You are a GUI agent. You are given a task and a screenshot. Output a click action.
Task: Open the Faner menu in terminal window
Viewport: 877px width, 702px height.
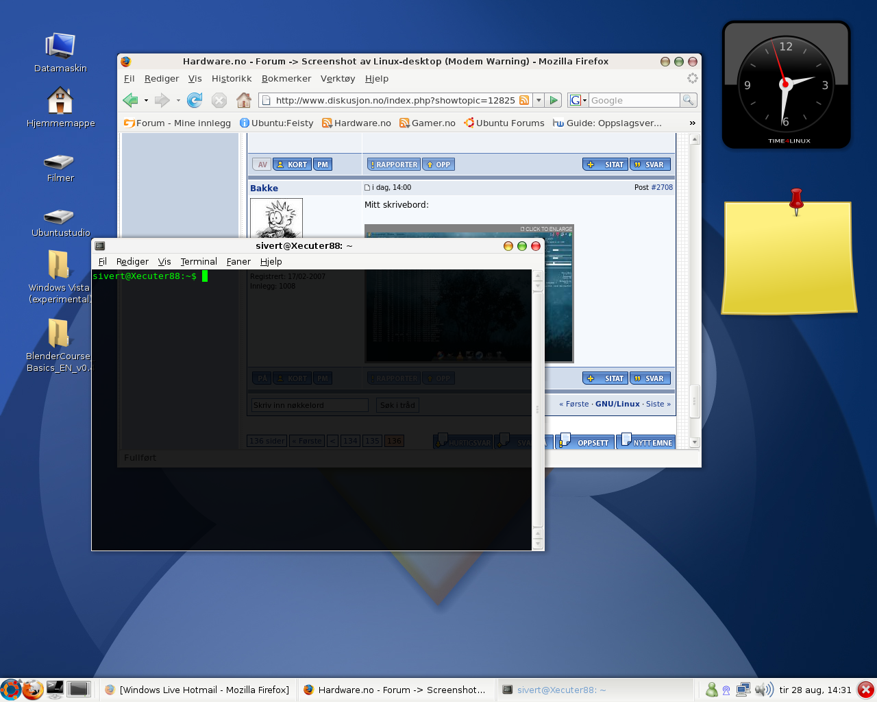(238, 262)
